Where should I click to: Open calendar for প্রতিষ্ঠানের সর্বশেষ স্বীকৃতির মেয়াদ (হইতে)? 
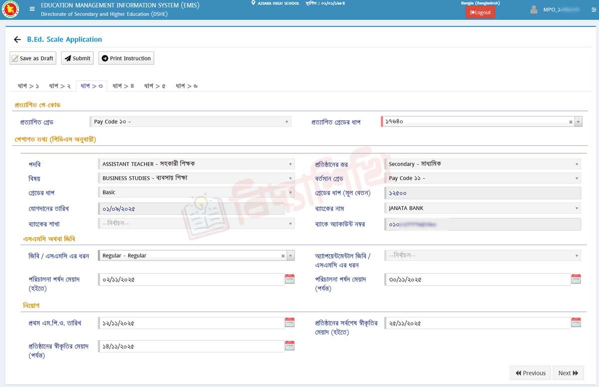click(x=576, y=323)
